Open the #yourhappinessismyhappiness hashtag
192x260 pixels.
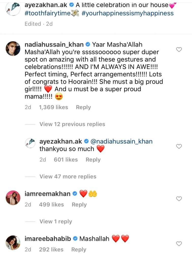tap(128, 13)
